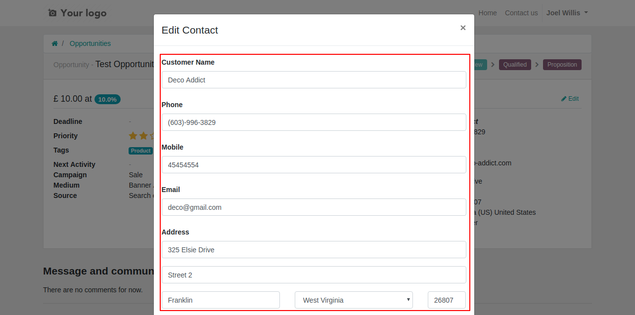Focus the Phone input field
The height and width of the screenshot is (315, 635).
tap(314, 122)
